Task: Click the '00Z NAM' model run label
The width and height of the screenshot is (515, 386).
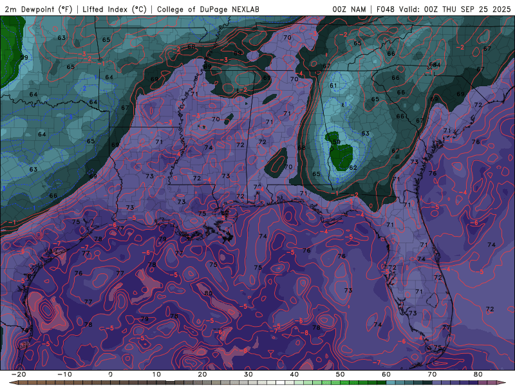Action: (349, 9)
